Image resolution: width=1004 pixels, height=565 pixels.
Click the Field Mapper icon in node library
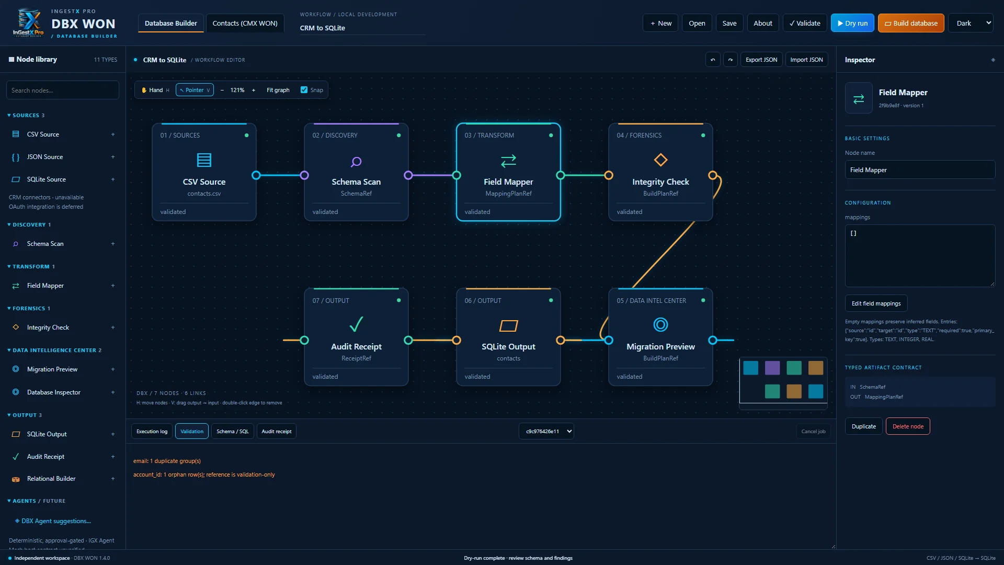tap(16, 286)
